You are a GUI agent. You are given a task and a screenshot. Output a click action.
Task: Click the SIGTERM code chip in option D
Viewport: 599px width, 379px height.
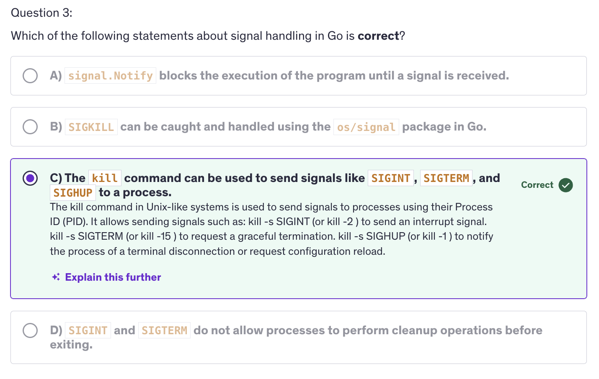click(164, 330)
